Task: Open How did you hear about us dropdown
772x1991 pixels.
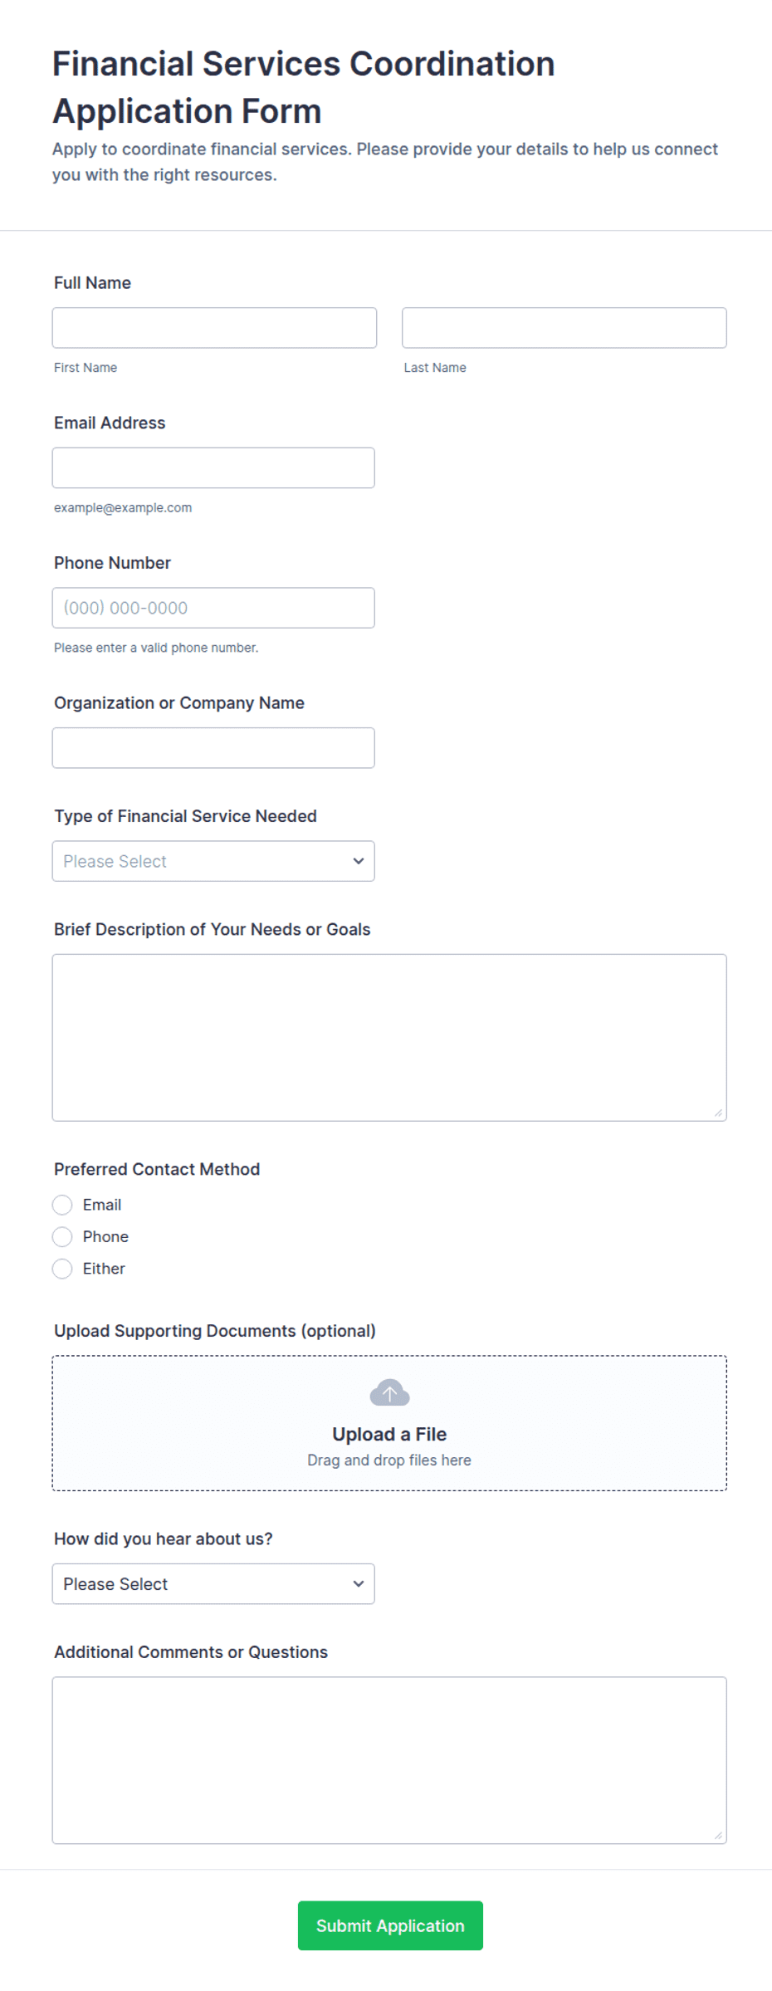Action: point(213,1584)
